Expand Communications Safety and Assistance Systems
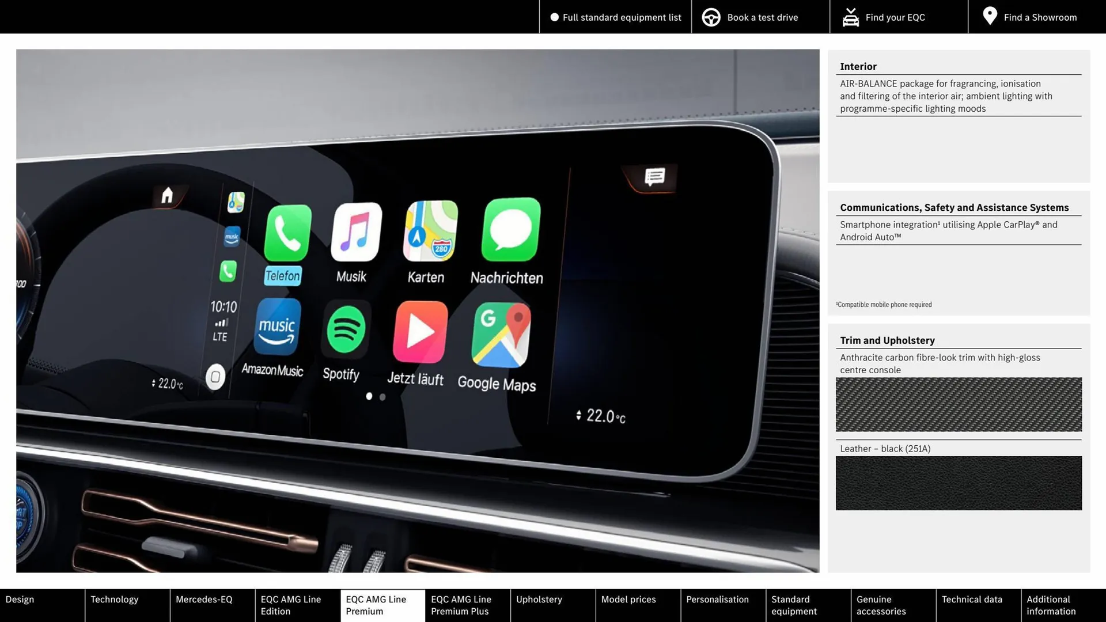The width and height of the screenshot is (1106, 622). (x=954, y=207)
